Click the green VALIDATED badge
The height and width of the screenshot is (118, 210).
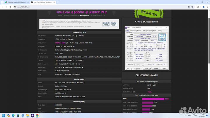point(149,13)
